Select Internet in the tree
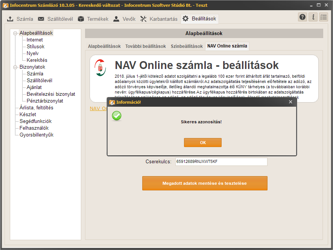Image resolution: width=333 pixels, height=250 pixels. coord(35,40)
